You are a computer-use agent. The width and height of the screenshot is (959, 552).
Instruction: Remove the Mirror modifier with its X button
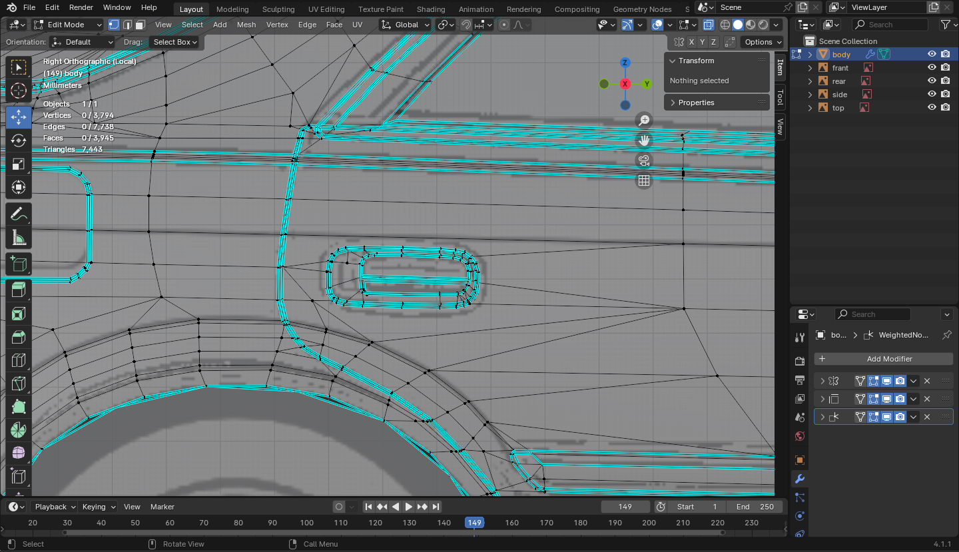tap(926, 381)
